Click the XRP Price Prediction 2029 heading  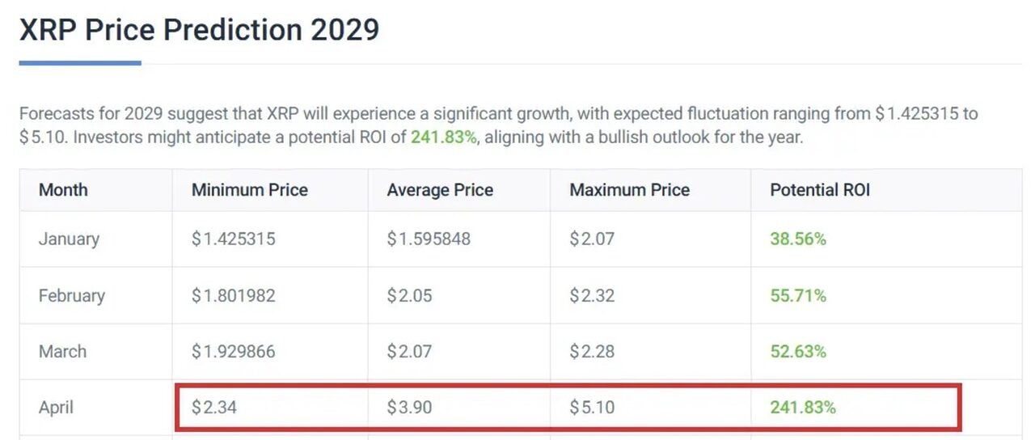tap(199, 30)
